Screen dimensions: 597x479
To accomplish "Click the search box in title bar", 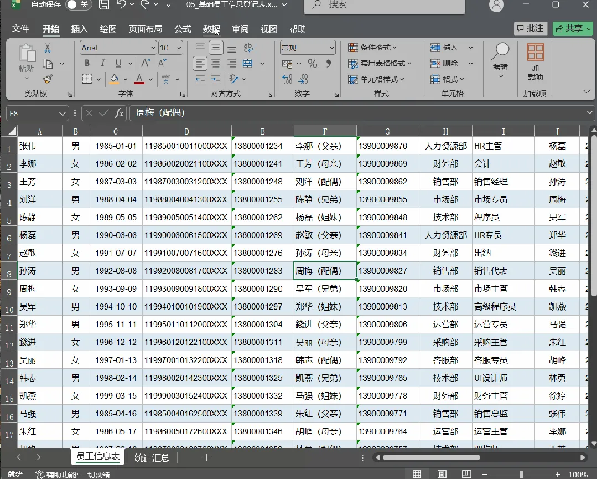I will [385, 6].
